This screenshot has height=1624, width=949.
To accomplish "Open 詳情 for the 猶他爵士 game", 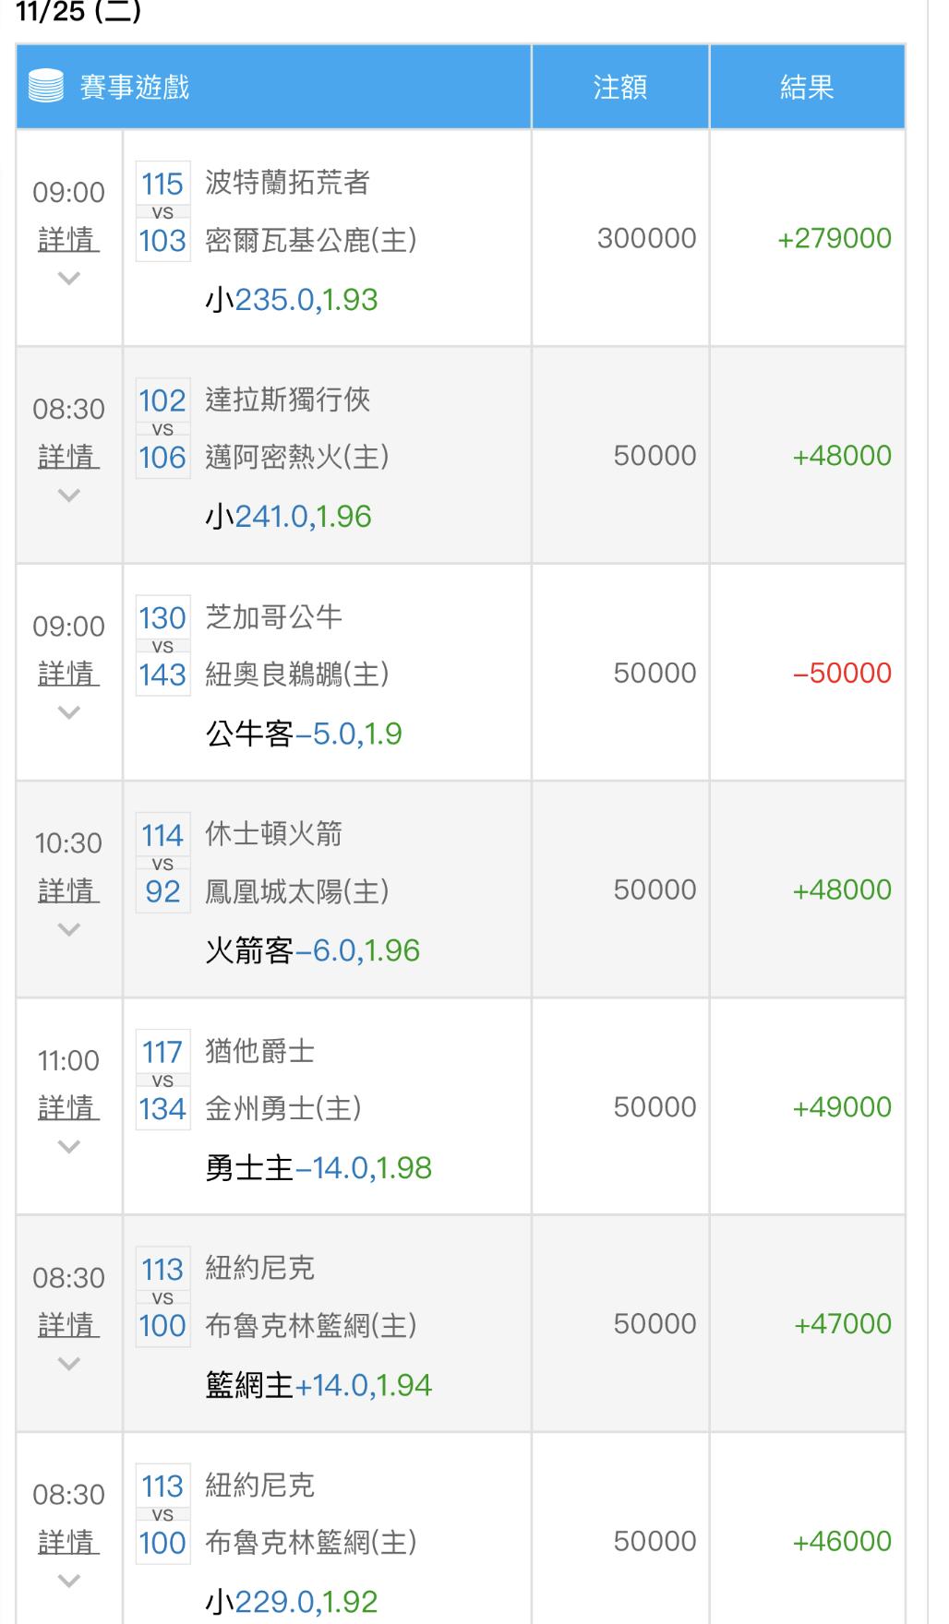I will pyautogui.click(x=68, y=1108).
